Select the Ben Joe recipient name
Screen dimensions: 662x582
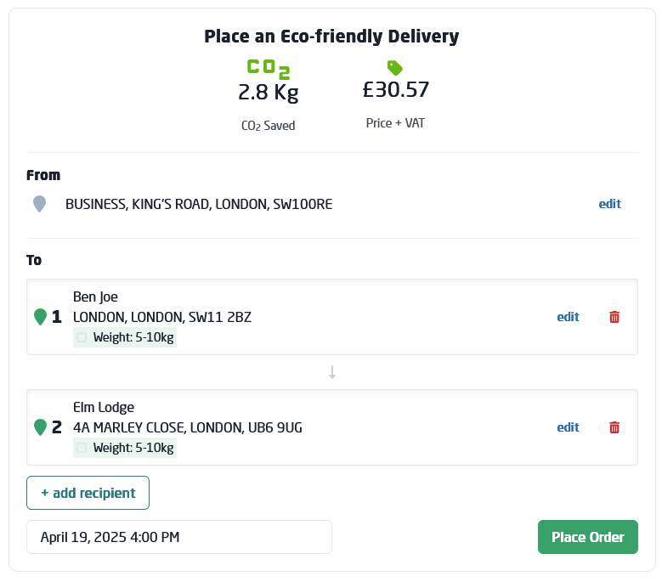[95, 297]
